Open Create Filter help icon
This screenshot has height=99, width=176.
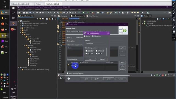pyautogui.click(x=69, y=79)
